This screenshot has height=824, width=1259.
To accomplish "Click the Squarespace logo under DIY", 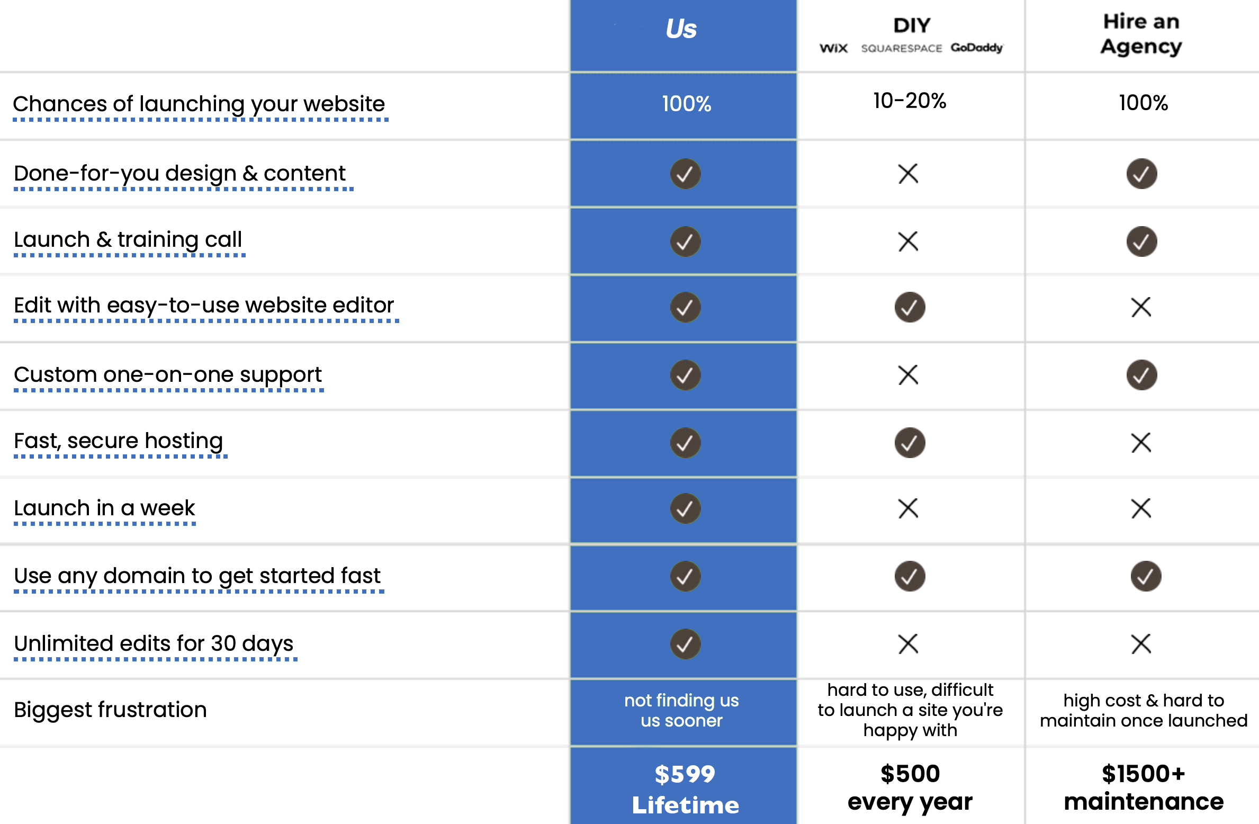I will pyautogui.click(x=901, y=48).
